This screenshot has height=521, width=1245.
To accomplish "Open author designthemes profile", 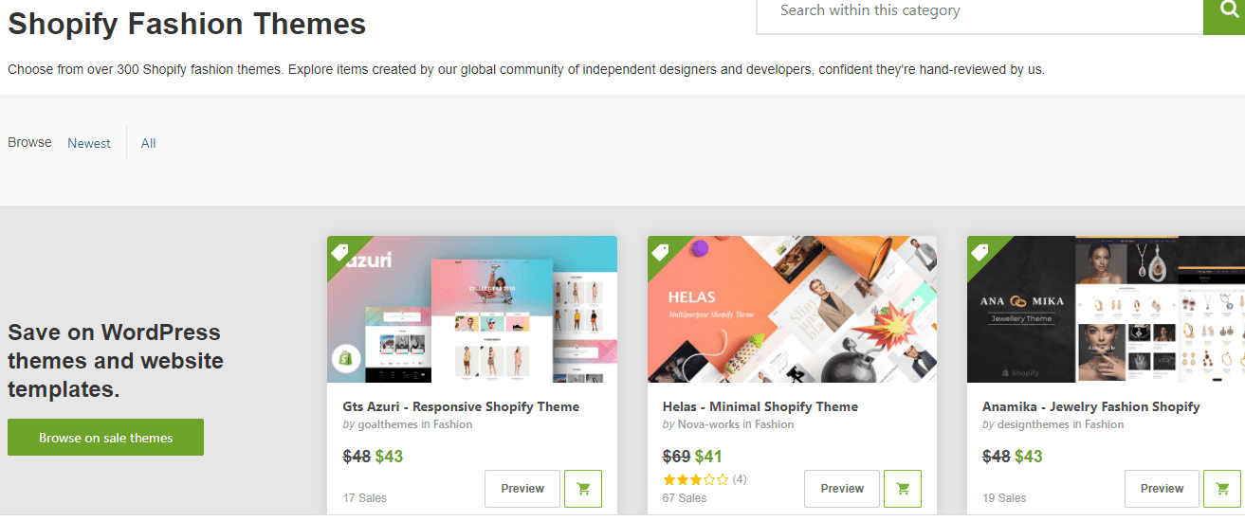I will pos(1034,424).
